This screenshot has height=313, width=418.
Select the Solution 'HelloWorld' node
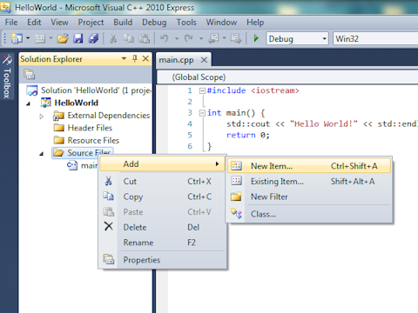coord(89,90)
